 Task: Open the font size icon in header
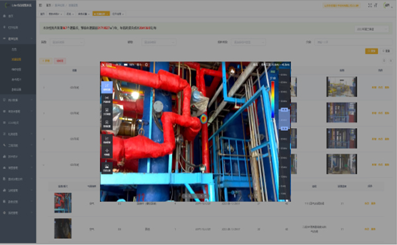click(376, 5)
